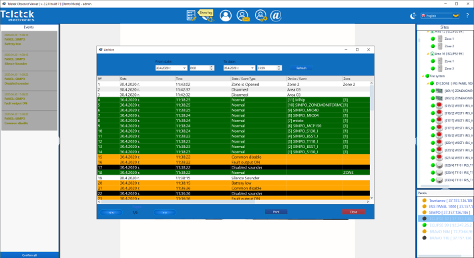Toggle night mode with the moon icon
This screenshot has width=474, height=258.
[413, 16]
